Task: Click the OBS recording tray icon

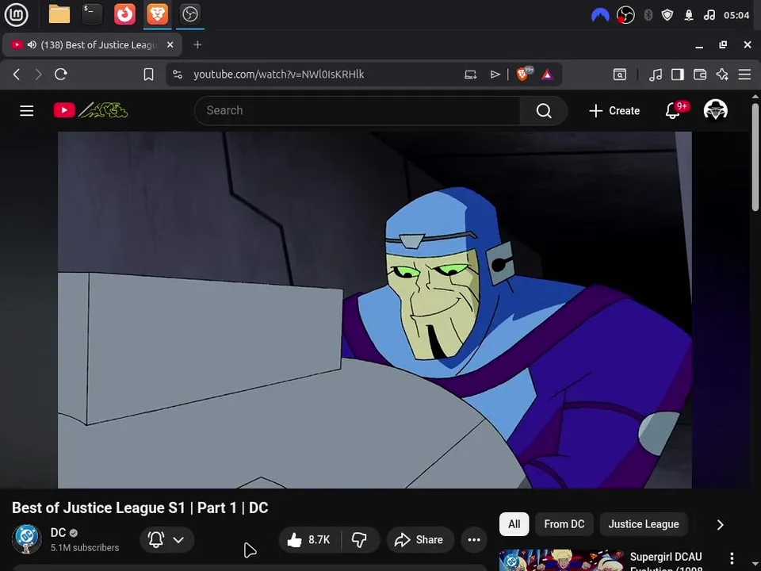Action: point(625,16)
